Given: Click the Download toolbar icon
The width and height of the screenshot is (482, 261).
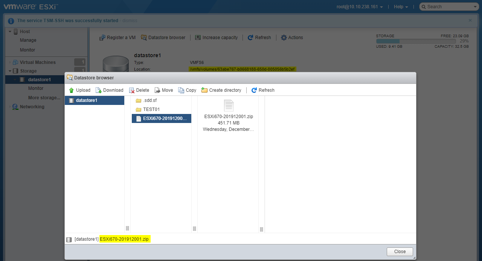Looking at the screenshot, I should pyautogui.click(x=99, y=90).
